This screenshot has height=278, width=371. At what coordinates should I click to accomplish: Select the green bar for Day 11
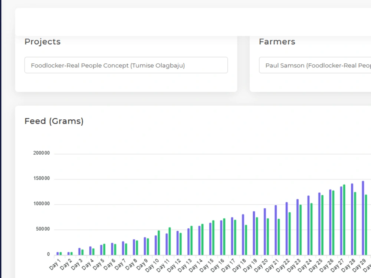click(170, 241)
